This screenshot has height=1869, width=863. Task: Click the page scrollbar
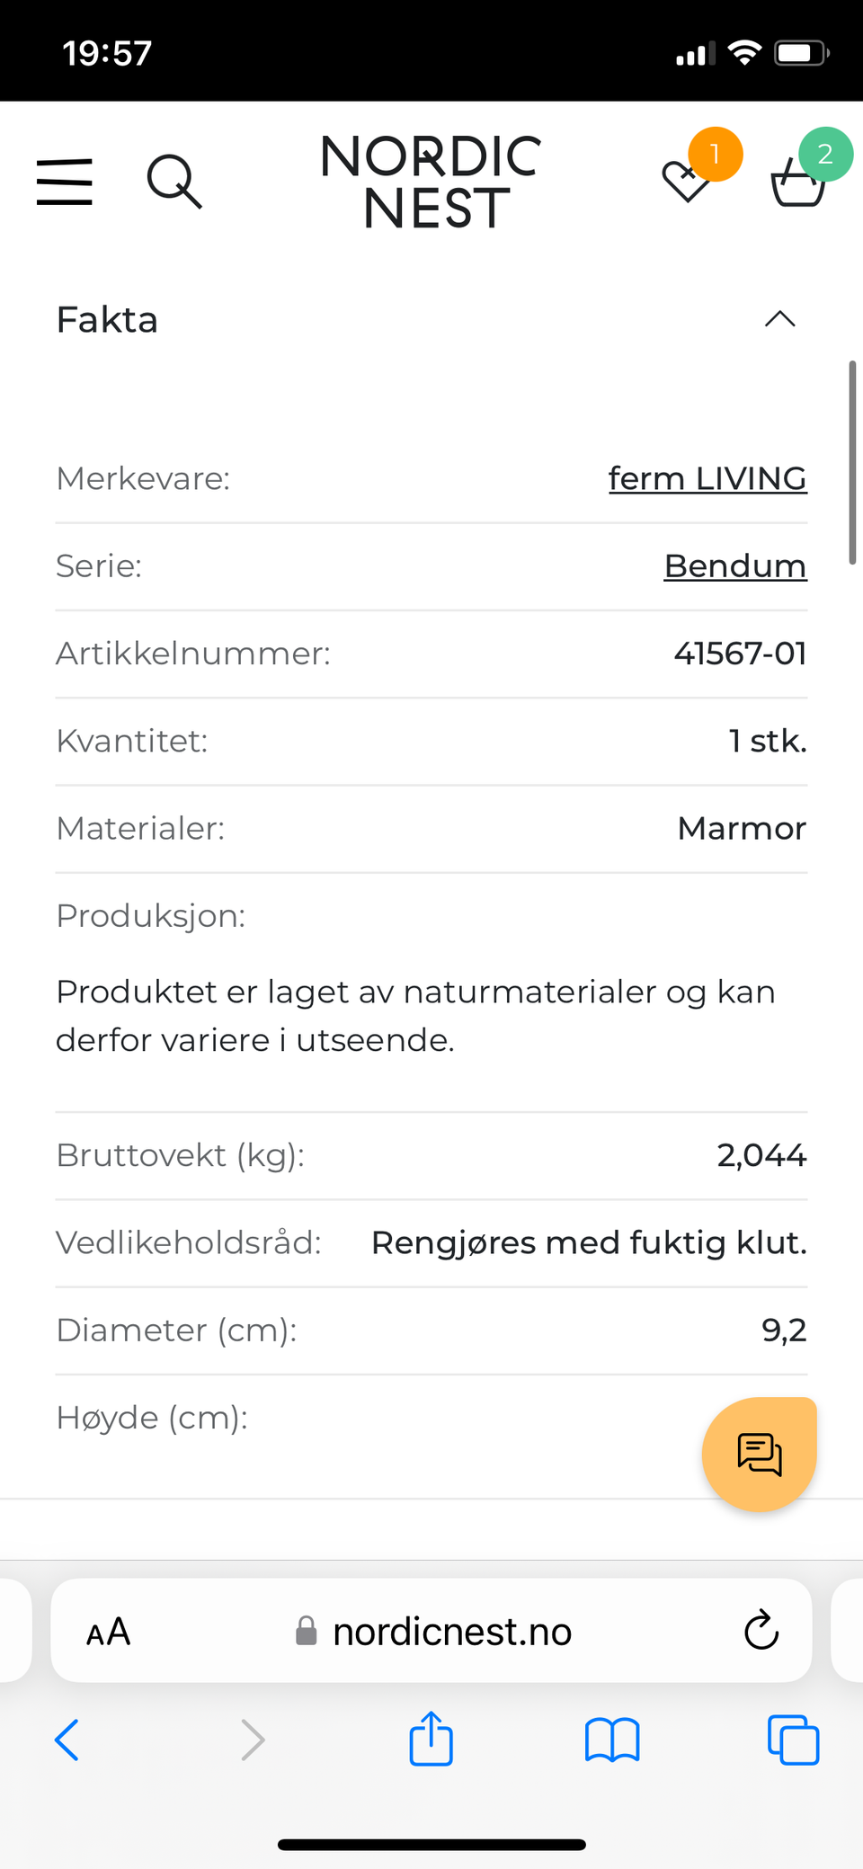pos(851,462)
